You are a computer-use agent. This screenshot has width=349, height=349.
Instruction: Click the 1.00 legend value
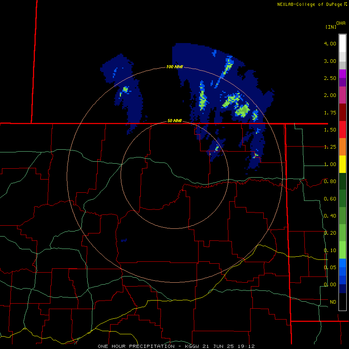(x=330, y=164)
